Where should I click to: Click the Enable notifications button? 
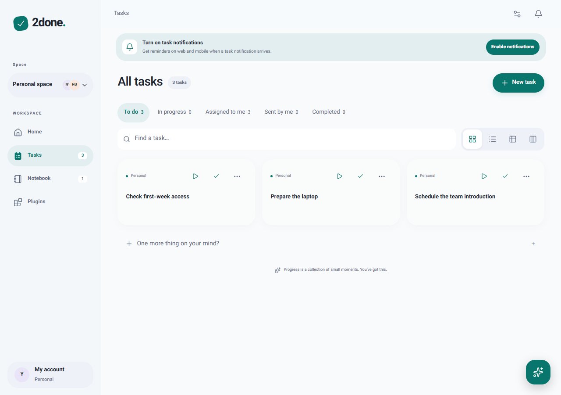[x=513, y=47]
